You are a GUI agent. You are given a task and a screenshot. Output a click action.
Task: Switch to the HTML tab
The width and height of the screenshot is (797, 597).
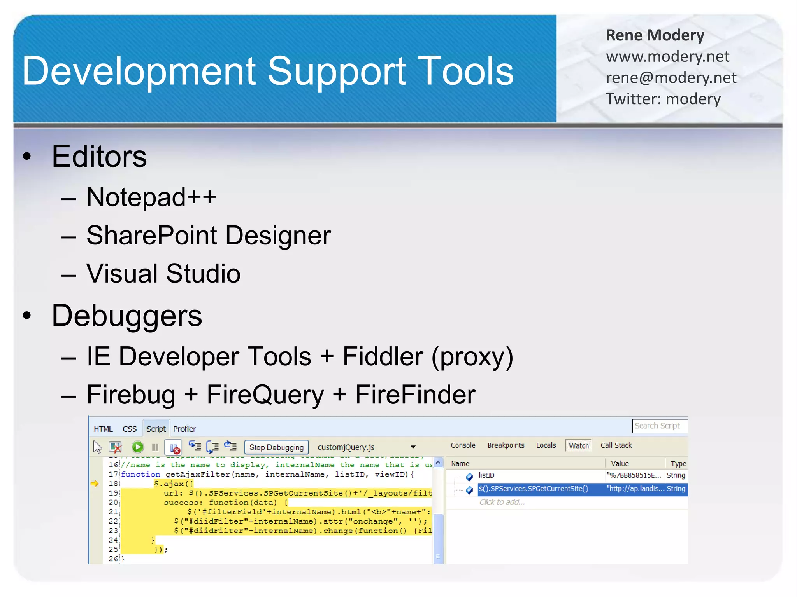click(103, 429)
